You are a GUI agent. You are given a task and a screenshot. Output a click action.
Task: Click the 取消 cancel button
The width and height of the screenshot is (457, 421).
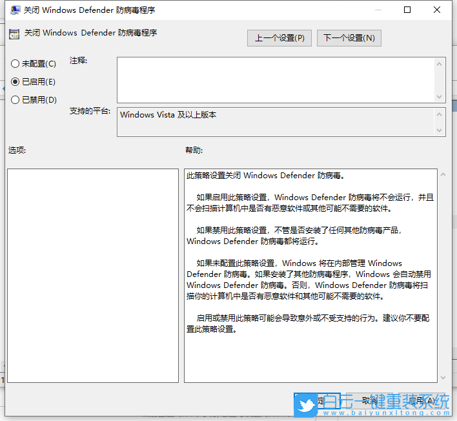[x=370, y=401]
